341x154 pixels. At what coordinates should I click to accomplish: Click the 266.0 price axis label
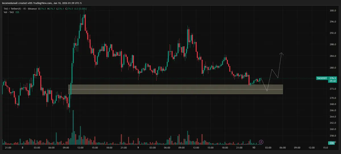(333, 111)
